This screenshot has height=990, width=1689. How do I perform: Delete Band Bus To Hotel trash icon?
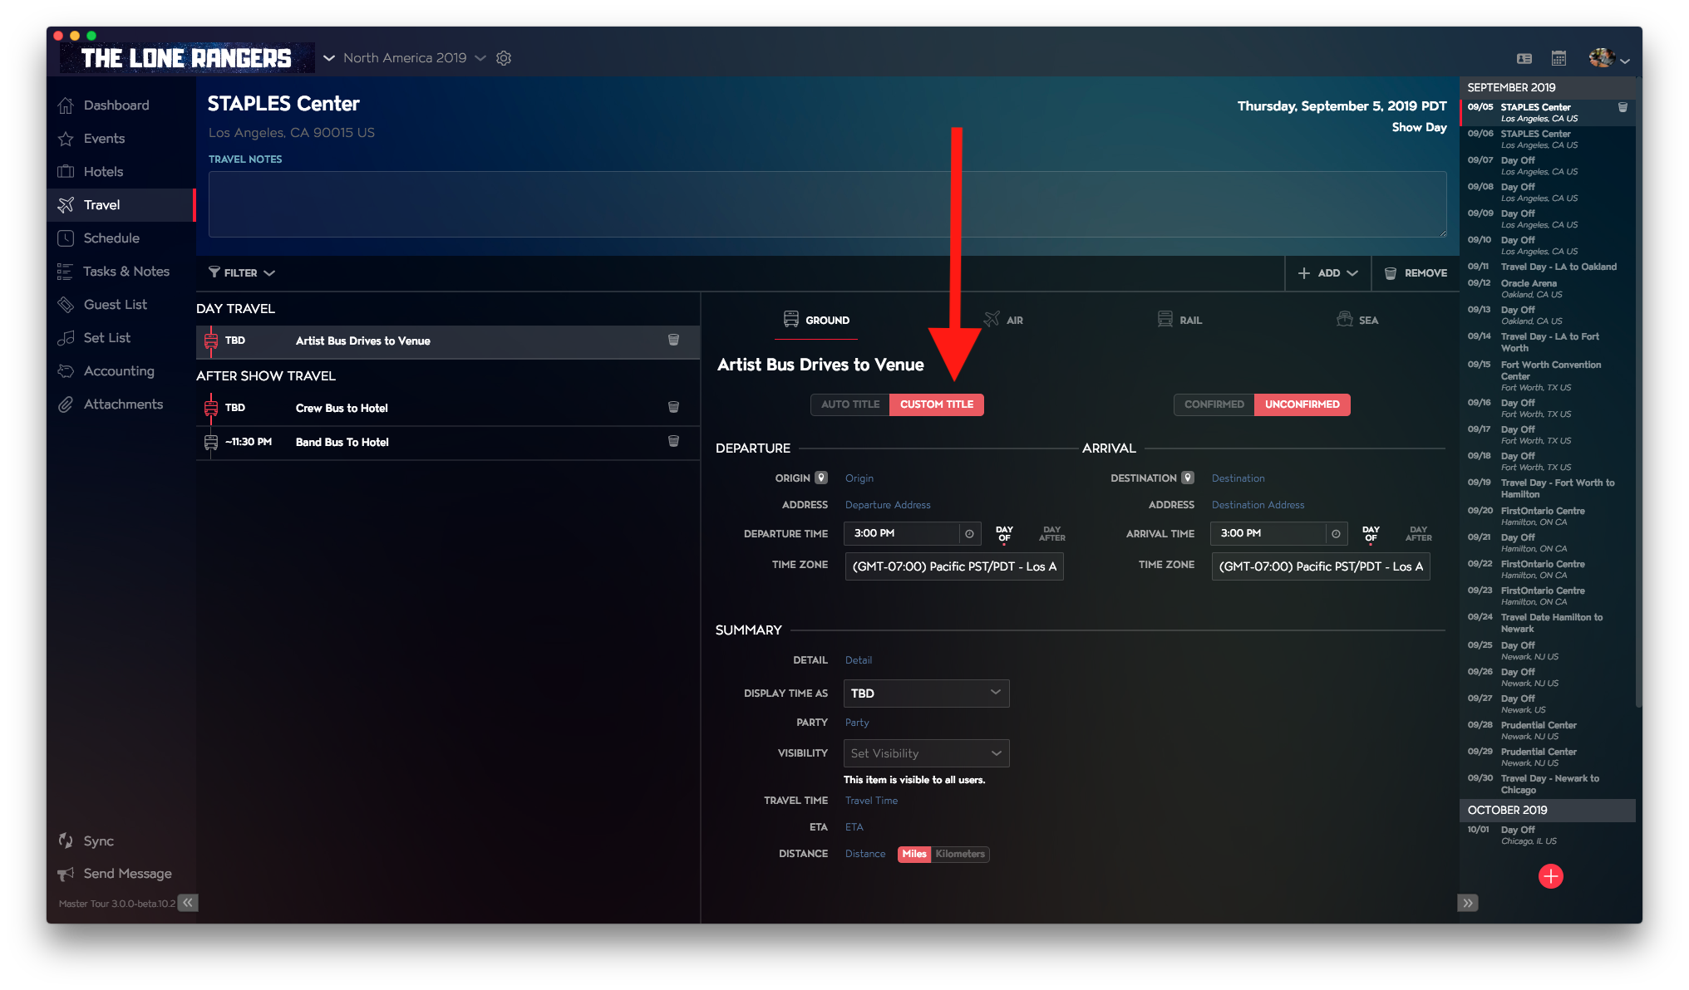click(674, 442)
